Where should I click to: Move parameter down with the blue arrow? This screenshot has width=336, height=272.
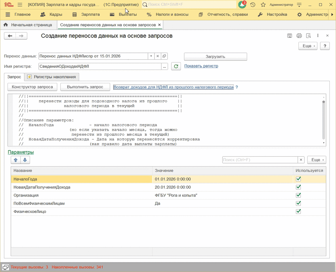25,160
